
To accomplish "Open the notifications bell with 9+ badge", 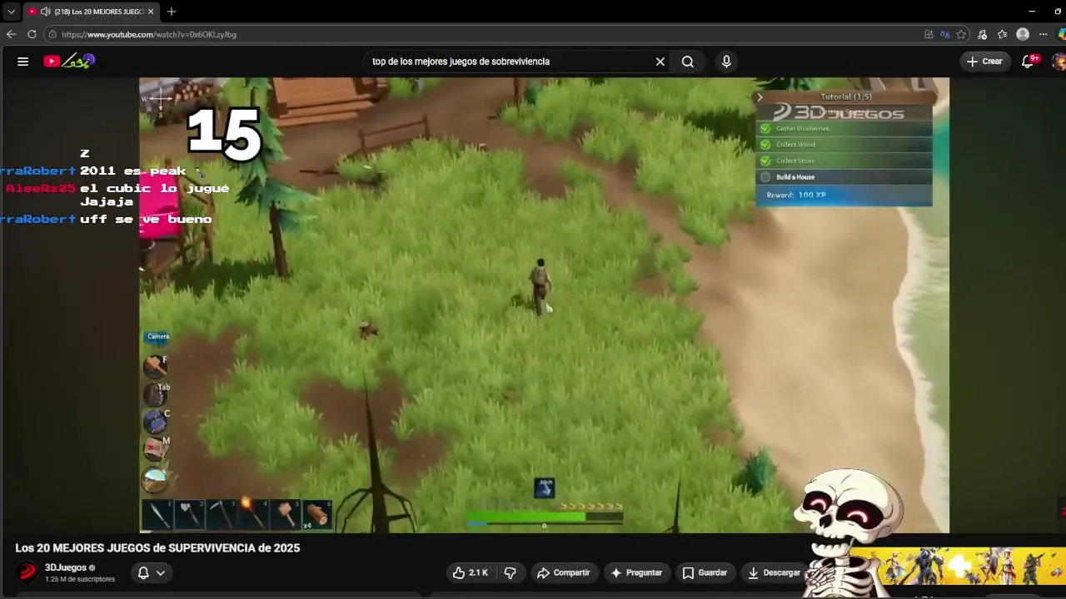I will point(1029,62).
